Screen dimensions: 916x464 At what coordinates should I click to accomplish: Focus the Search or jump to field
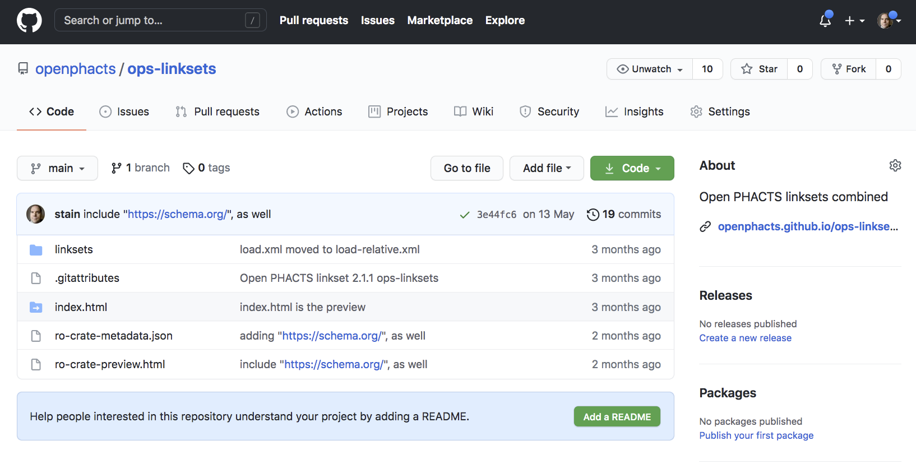[160, 20]
